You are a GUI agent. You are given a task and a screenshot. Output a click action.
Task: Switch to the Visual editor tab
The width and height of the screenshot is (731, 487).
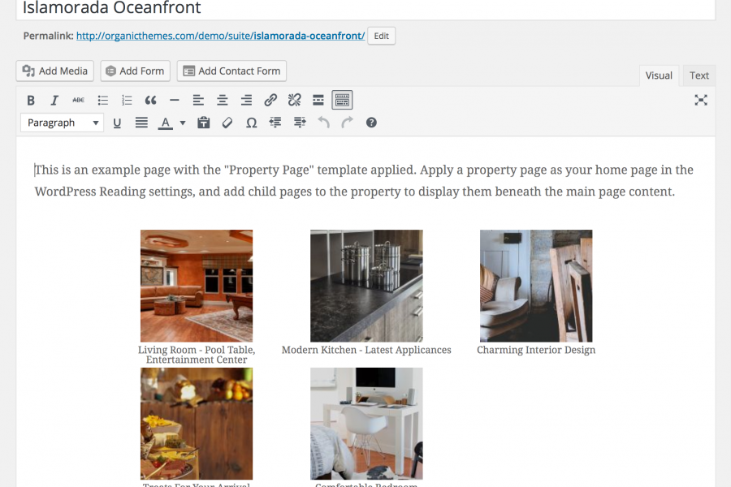659,75
